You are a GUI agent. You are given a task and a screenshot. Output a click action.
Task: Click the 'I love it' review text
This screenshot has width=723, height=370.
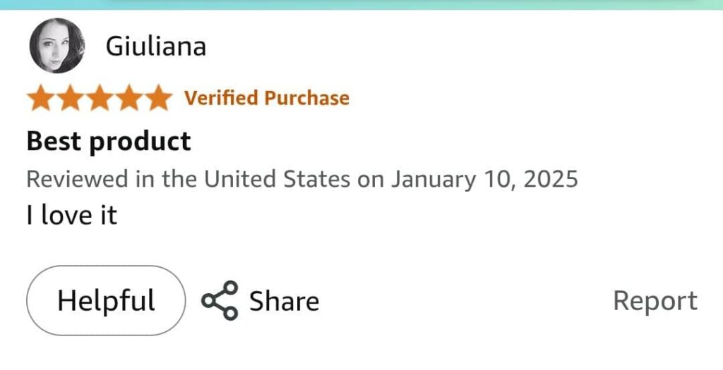(71, 215)
